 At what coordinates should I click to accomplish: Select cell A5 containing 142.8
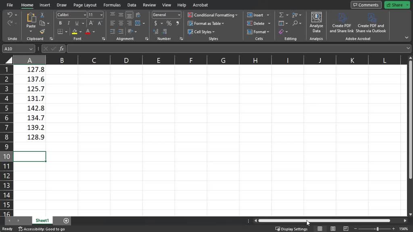coord(29,108)
